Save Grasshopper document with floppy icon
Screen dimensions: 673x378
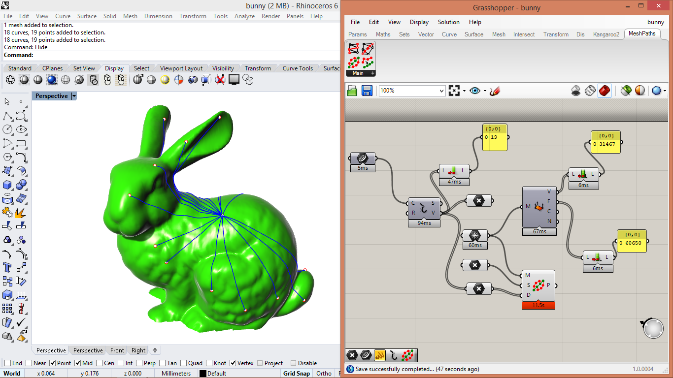click(367, 91)
